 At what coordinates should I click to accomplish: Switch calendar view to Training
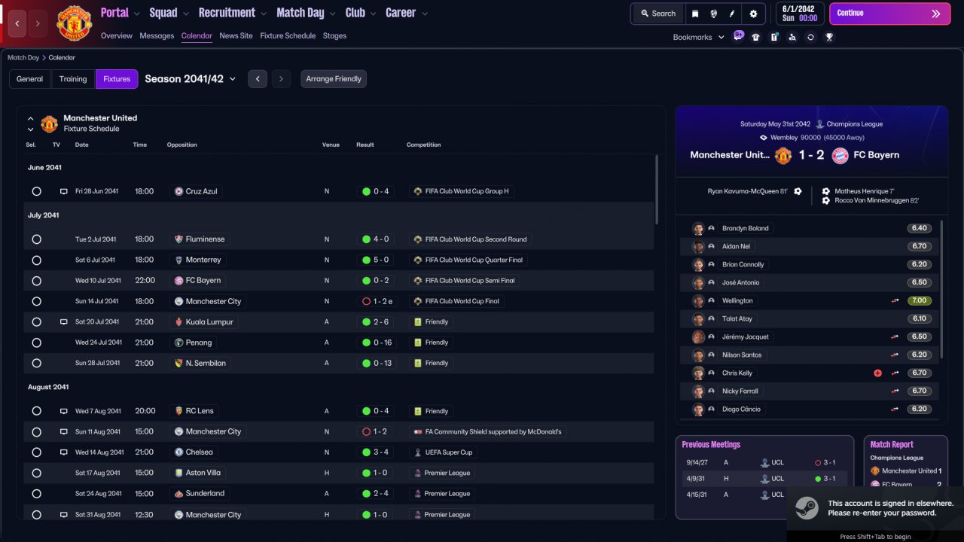tap(73, 79)
